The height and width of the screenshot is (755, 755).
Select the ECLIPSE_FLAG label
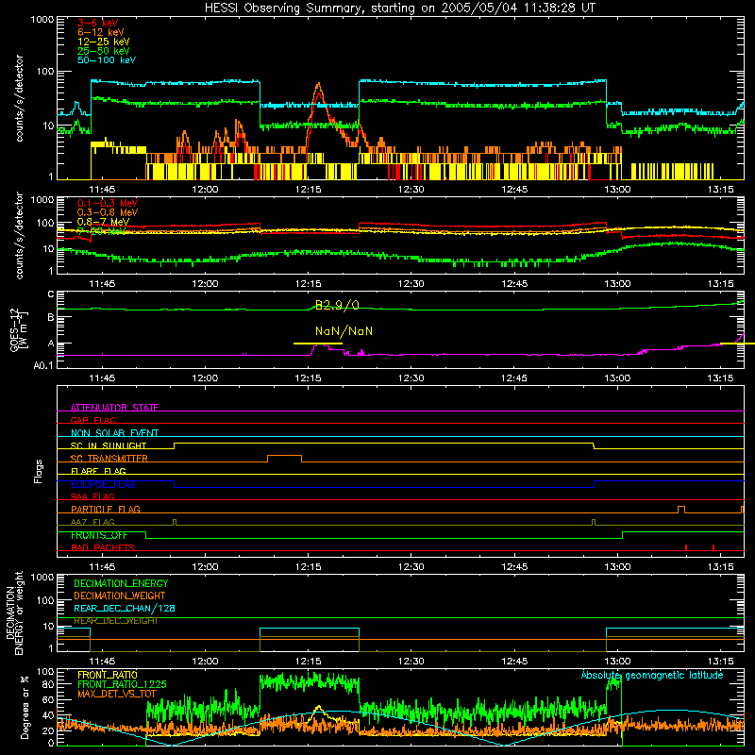103,484
